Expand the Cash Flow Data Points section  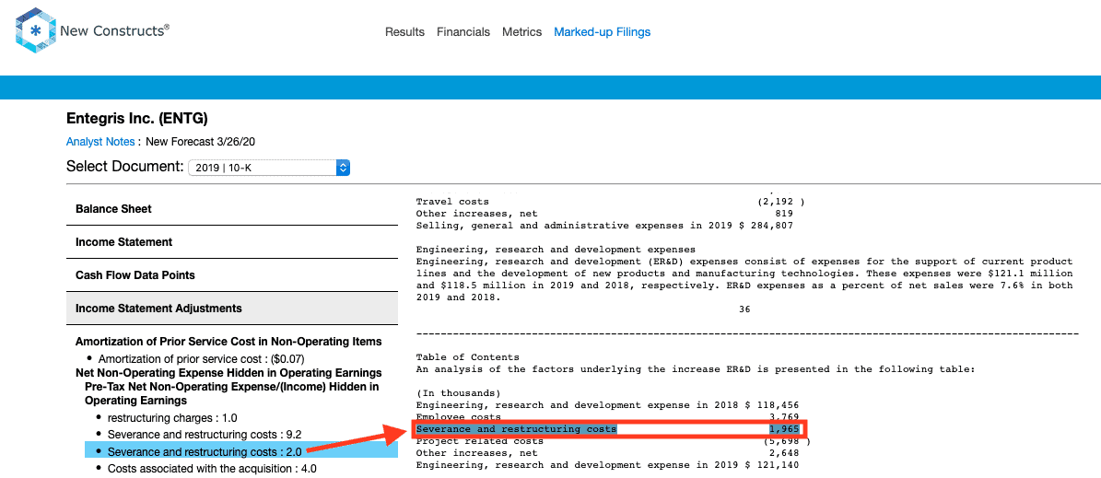pos(232,275)
